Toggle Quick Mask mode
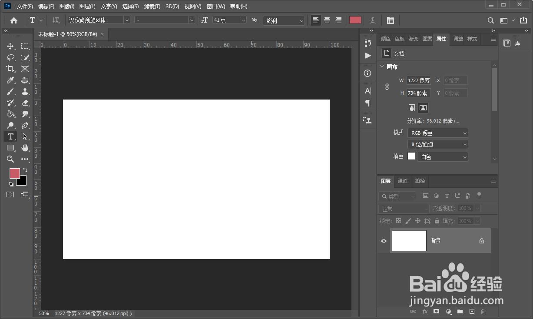Image resolution: width=533 pixels, height=319 pixels. pos(10,195)
